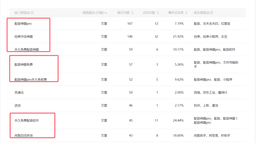Select the 闲鱼自动发货 keyword

click(x=24, y=136)
